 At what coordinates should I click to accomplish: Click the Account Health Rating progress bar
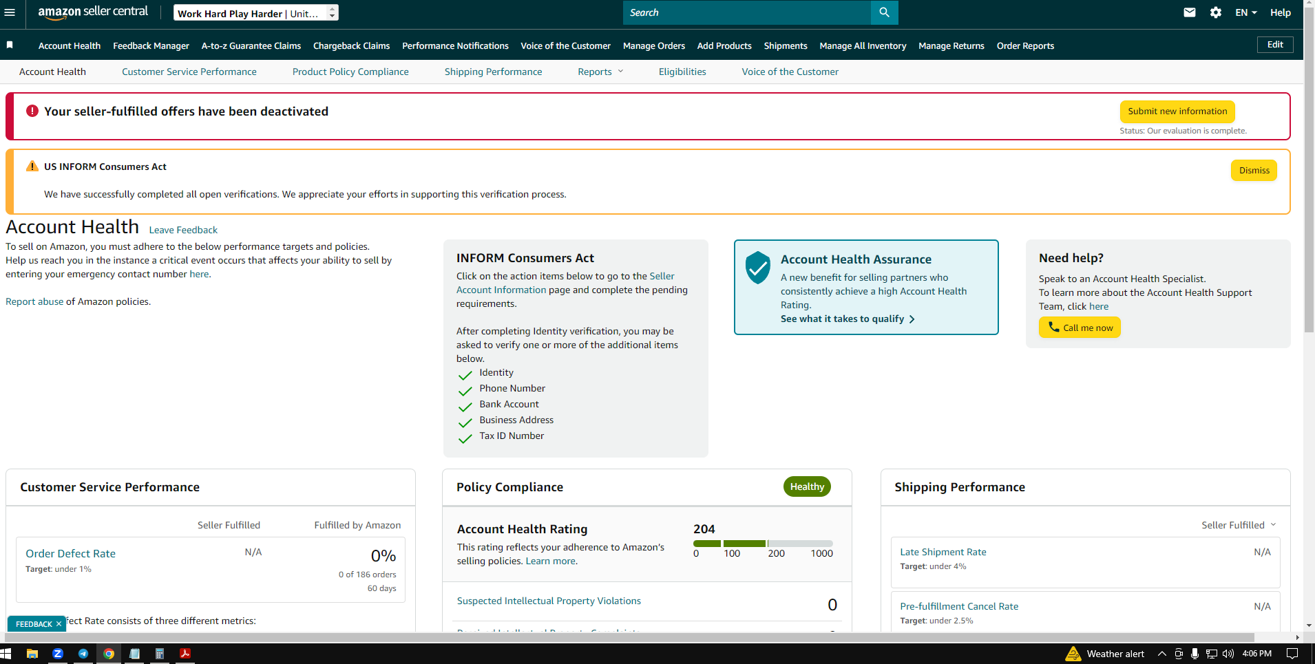(763, 544)
